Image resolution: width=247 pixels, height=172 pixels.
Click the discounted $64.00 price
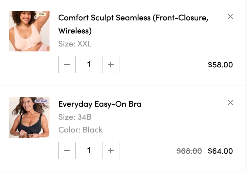pos(220,151)
